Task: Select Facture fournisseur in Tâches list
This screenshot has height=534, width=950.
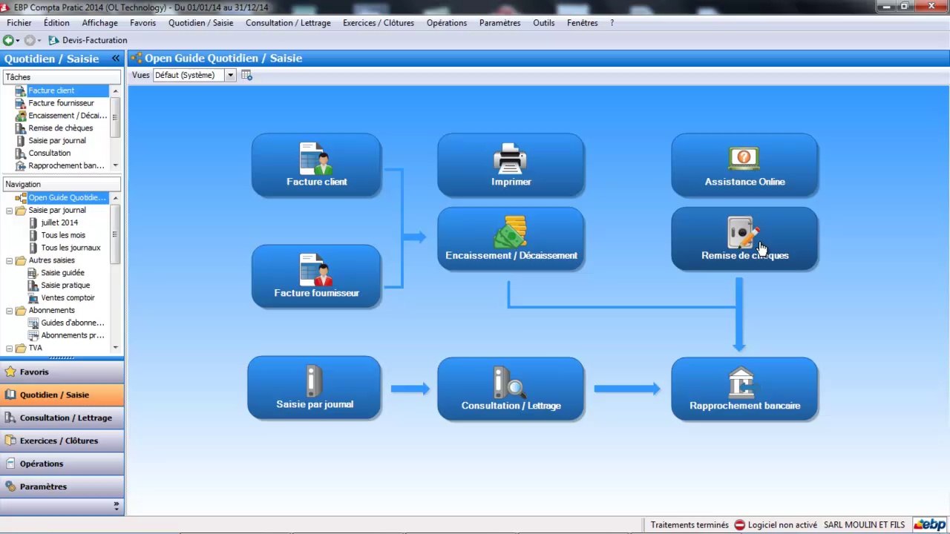Action: (x=62, y=103)
